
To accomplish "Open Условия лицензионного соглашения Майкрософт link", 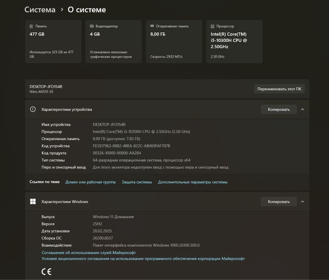I will click(143, 259).
